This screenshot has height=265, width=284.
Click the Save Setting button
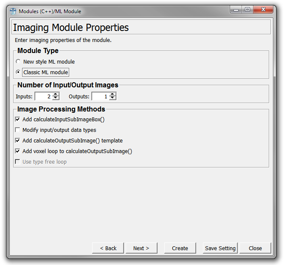pyautogui.click(x=220, y=248)
